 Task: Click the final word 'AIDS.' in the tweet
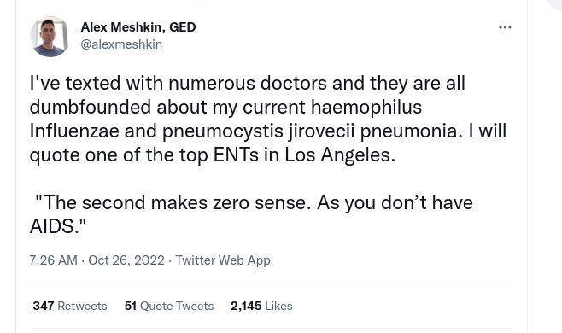(54, 226)
